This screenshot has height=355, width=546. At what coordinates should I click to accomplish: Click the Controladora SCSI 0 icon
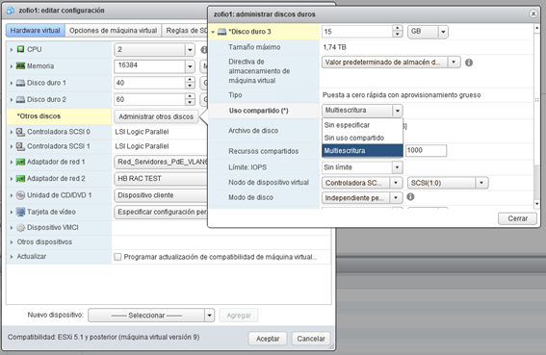tap(20, 132)
